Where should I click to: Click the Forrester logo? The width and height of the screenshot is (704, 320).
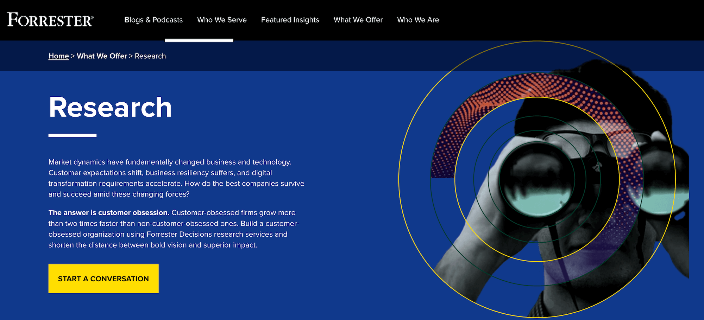coord(50,20)
